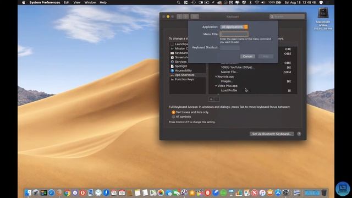Click the Show All grid button
352x198 pixels.
[x=195, y=16]
